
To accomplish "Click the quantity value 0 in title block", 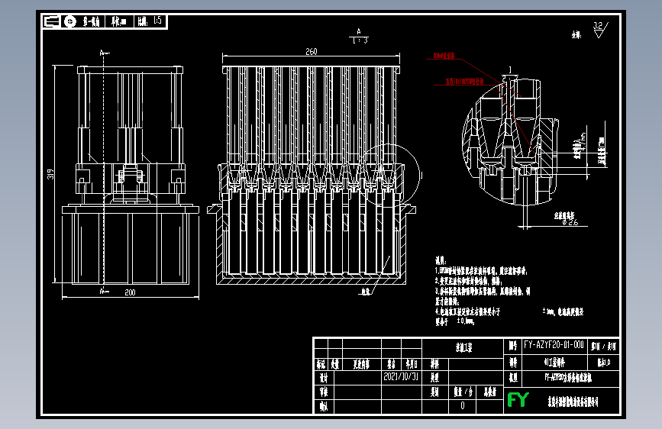I will pos(462,405).
